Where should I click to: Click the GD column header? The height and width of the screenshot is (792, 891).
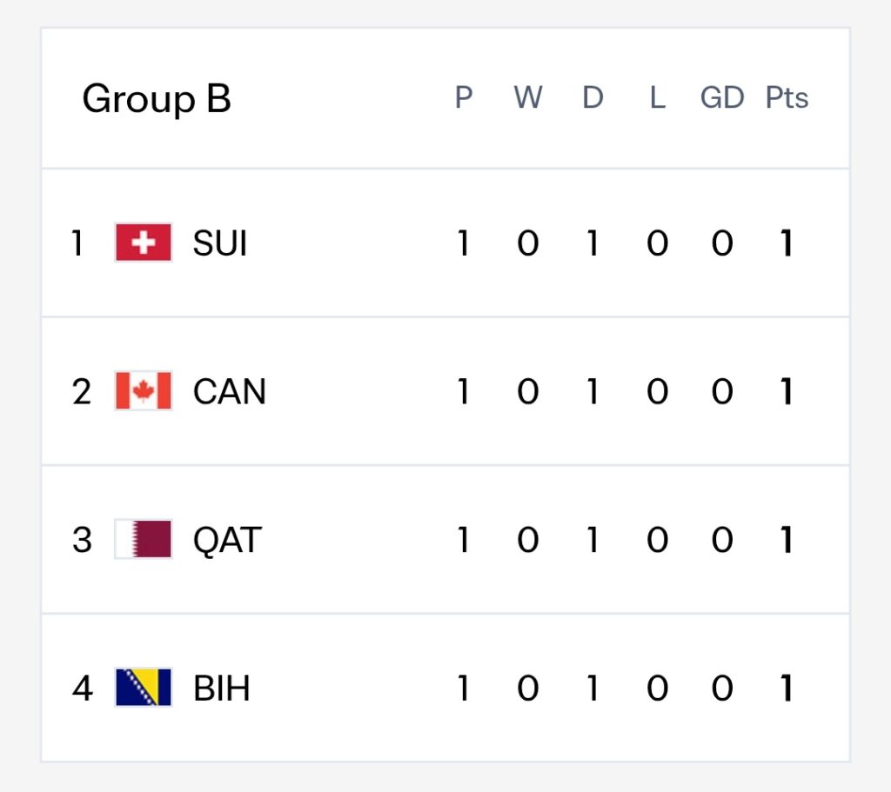coord(722,97)
